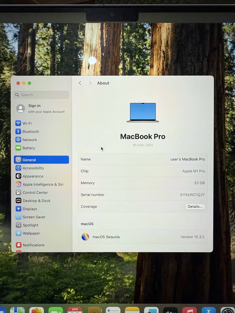Click the macOS Sequoia logo icon
The height and width of the screenshot is (313, 235).
coord(85,237)
